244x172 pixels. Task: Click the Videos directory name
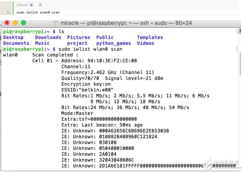[146, 43]
